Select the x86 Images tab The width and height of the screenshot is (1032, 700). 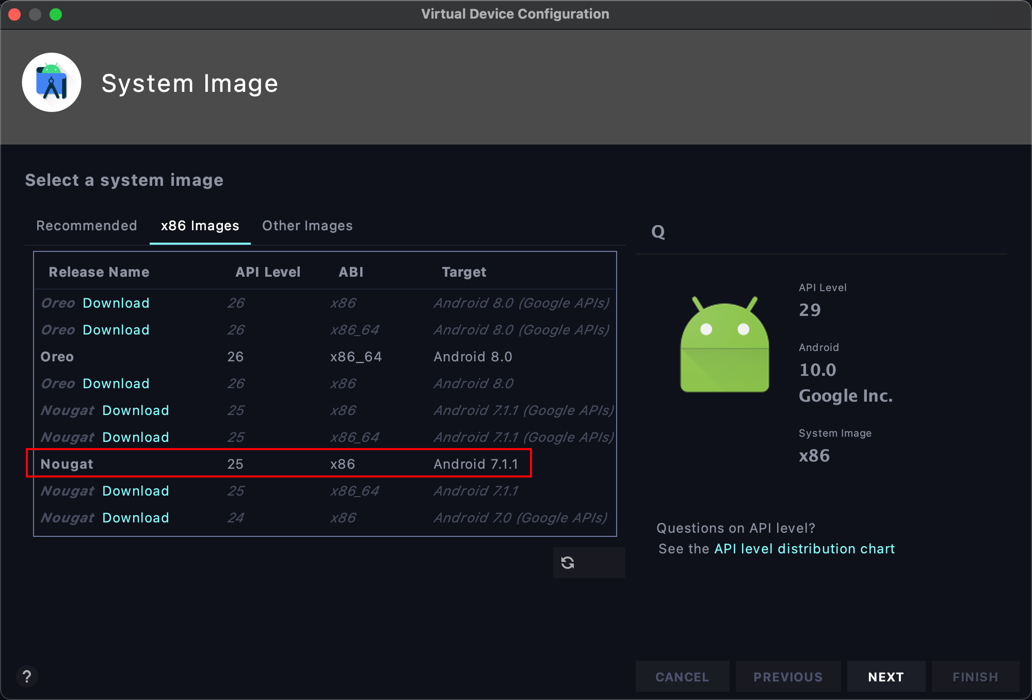200,226
